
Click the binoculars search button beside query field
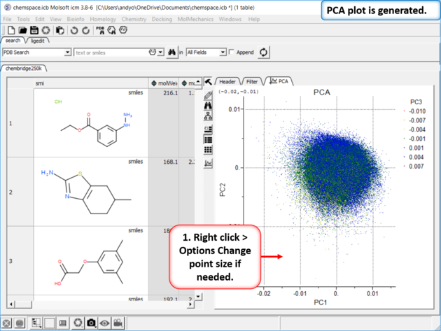171,52
